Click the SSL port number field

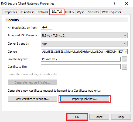click(x=46, y=27)
